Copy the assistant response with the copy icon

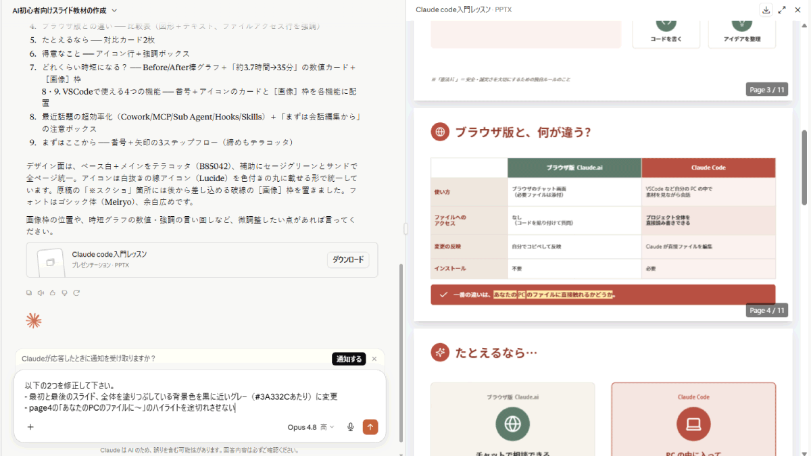click(x=29, y=293)
